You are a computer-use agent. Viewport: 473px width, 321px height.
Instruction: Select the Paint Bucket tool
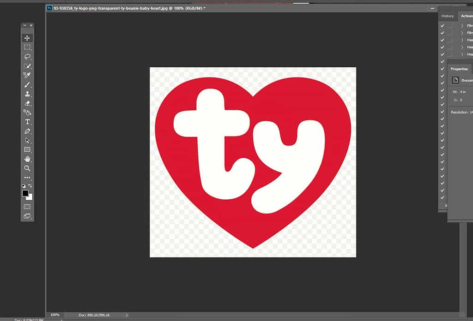pos(27,113)
